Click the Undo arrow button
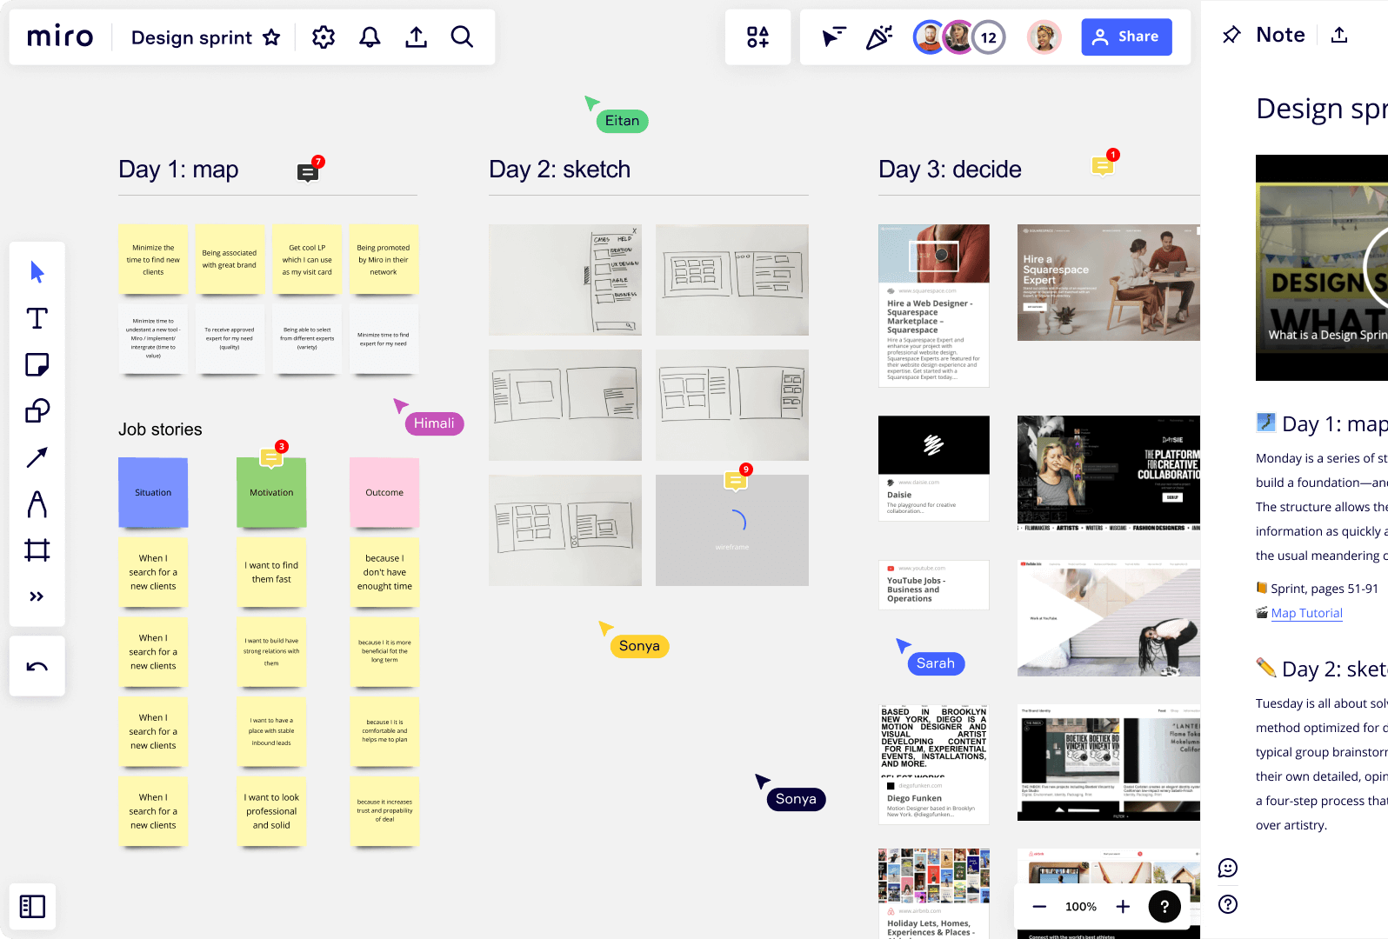The height and width of the screenshot is (939, 1388). 37,667
